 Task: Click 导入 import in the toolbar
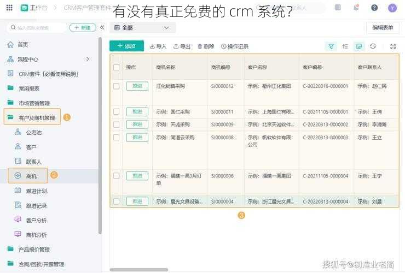[158, 46]
